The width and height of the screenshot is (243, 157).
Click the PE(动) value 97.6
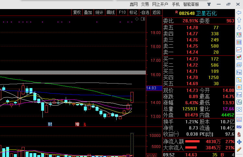(230, 134)
